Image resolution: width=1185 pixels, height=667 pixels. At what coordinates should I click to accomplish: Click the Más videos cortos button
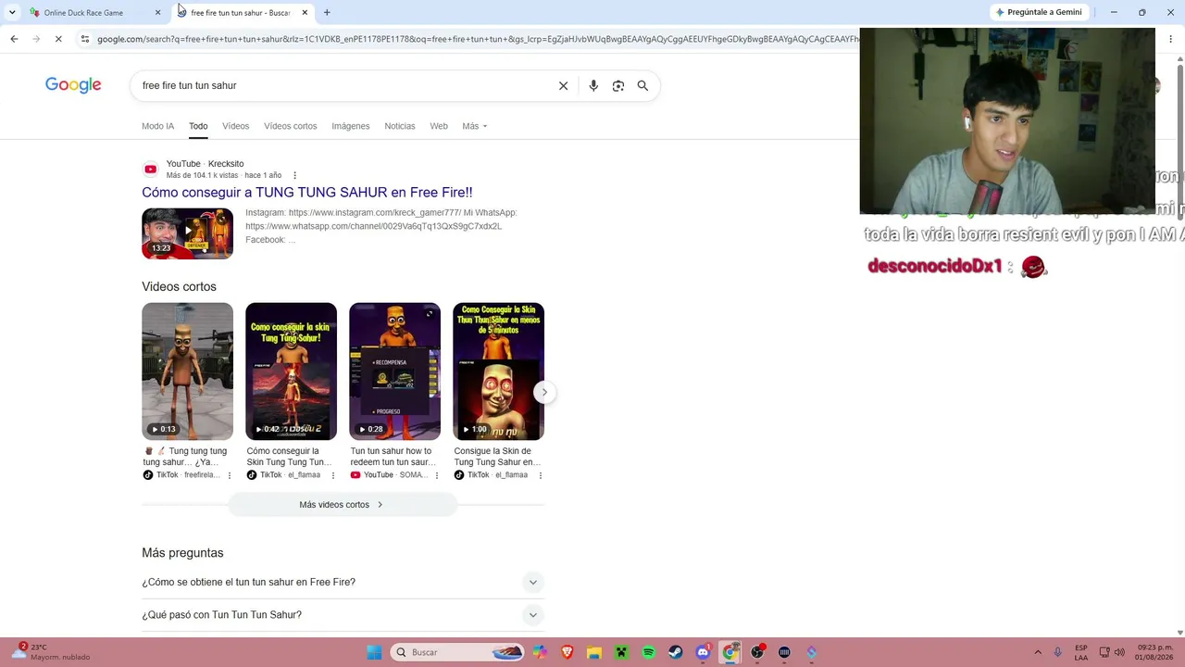(343, 505)
